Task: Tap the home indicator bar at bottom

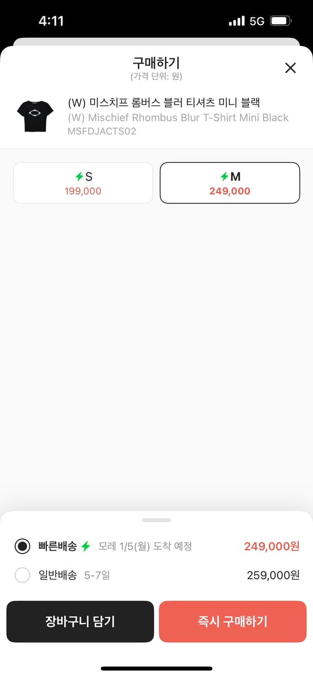Action: [156, 668]
